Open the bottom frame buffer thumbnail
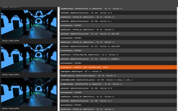This screenshot has width=178, height=111. pos(29,92)
